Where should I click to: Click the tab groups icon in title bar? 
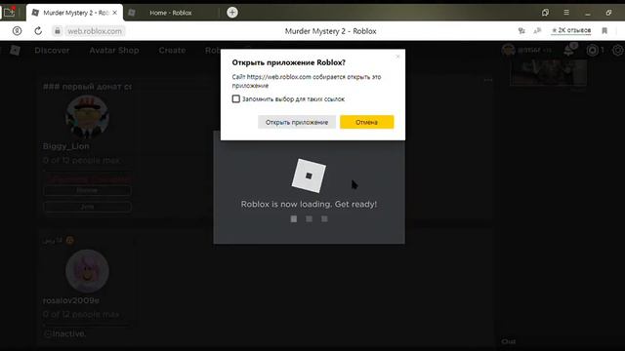[x=545, y=13]
